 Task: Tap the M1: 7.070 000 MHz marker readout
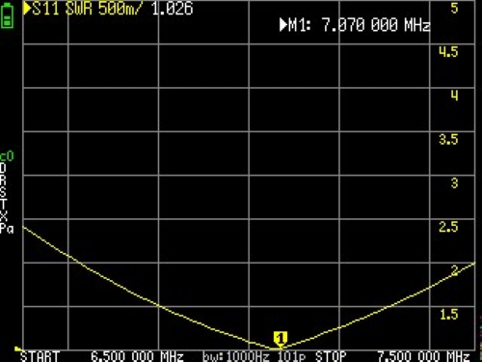click(360, 25)
